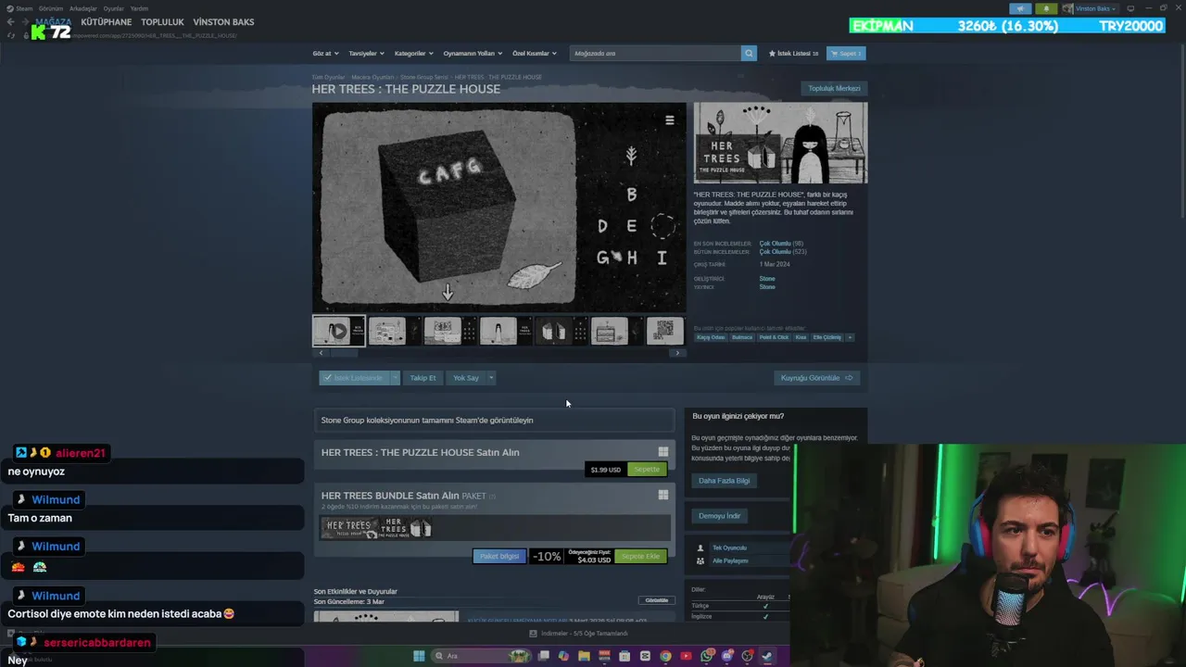Screen dimensions: 1186x667
Task: Open the Tavsiyeler dropdown
Action: pos(366,53)
